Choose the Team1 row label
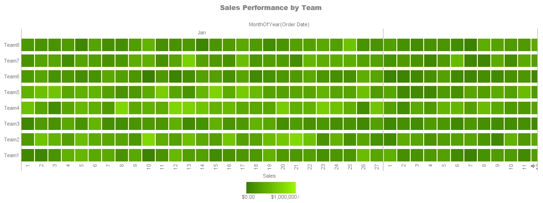Image resolution: width=543 pixels, height=203 pixels. (12, 155)
